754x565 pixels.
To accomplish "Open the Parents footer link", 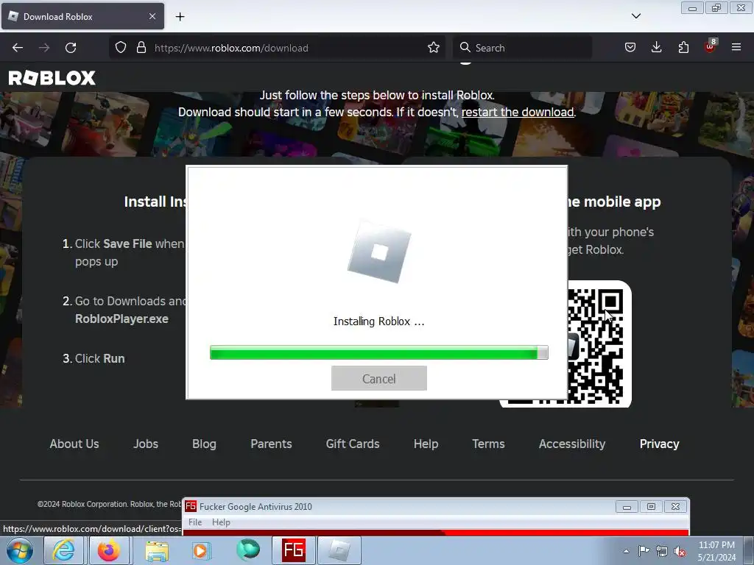I will coord(271,444).
